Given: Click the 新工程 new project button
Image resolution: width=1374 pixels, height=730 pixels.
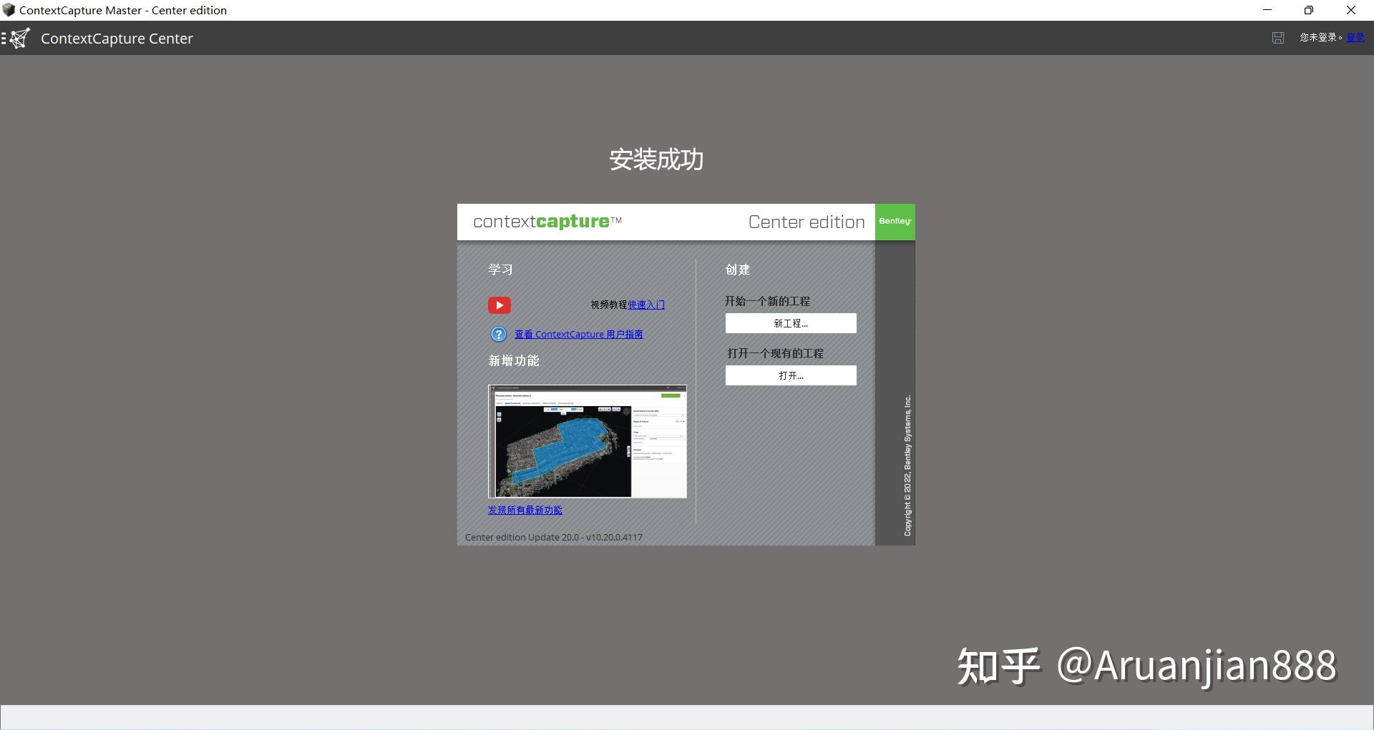Looking at the screenshot, I should coord(790,323).
